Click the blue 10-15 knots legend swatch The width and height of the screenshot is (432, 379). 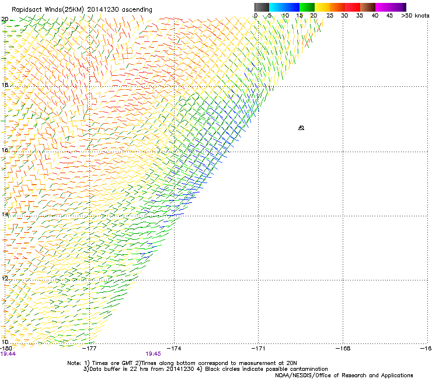(292, 7)
